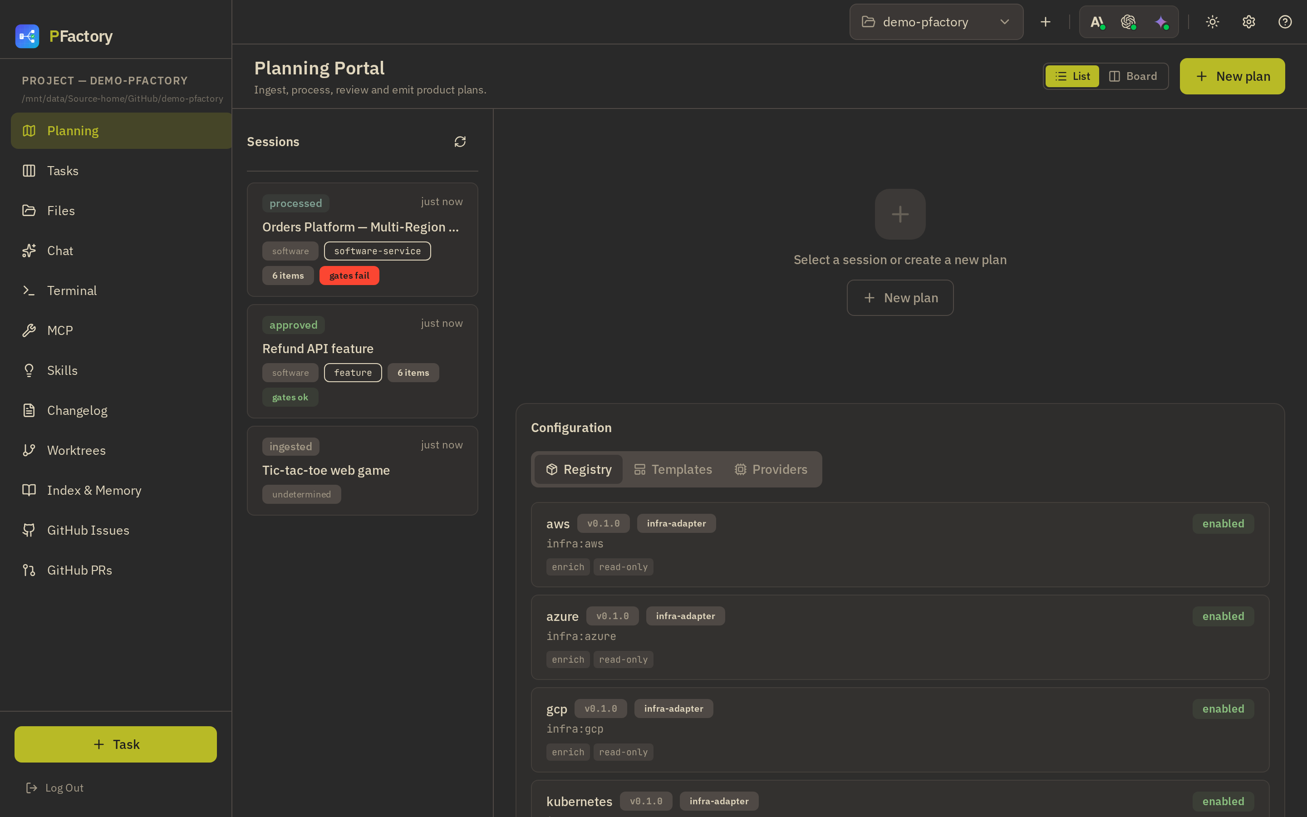Screen dimensions: 1307x817
Task: Click the gcp registry entry name
Action: point(556,709)
